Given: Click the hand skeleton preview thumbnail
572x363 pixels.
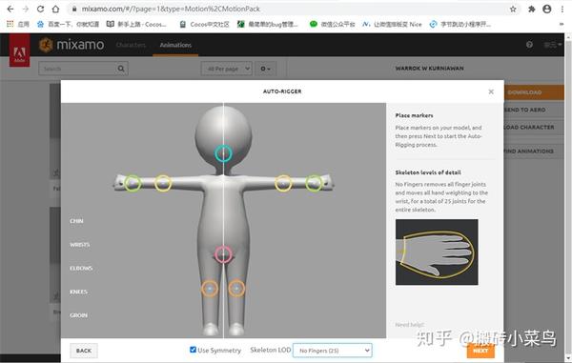Looking at the screenshot, I should 437,252.
